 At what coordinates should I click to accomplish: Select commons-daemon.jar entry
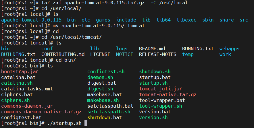[27, 106]
